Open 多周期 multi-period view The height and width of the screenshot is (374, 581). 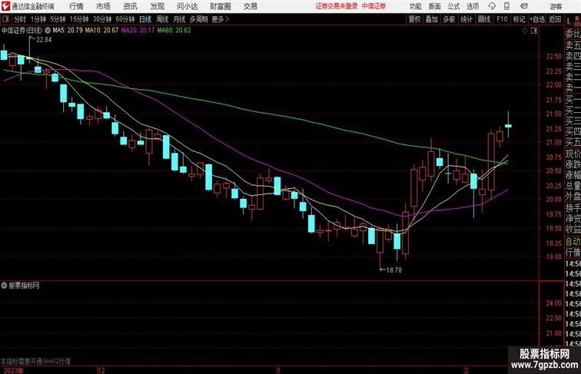pos(198,19)
